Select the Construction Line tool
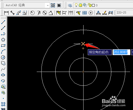Screen dimensions: 133x110 click(x=3, y=28)
